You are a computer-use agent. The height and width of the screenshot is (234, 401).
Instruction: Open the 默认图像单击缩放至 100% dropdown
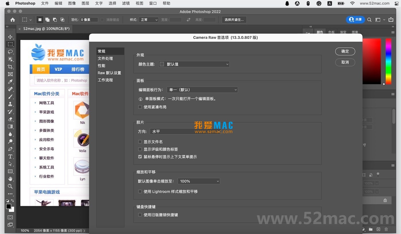[x=199, y=181]
